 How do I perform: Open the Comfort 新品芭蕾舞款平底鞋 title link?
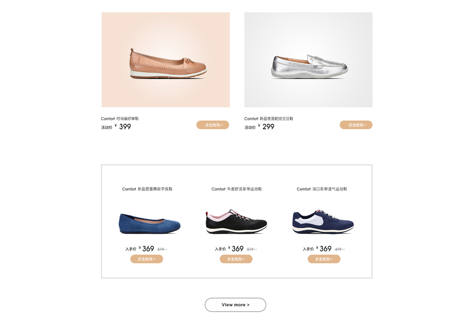[x=147, y=189]
